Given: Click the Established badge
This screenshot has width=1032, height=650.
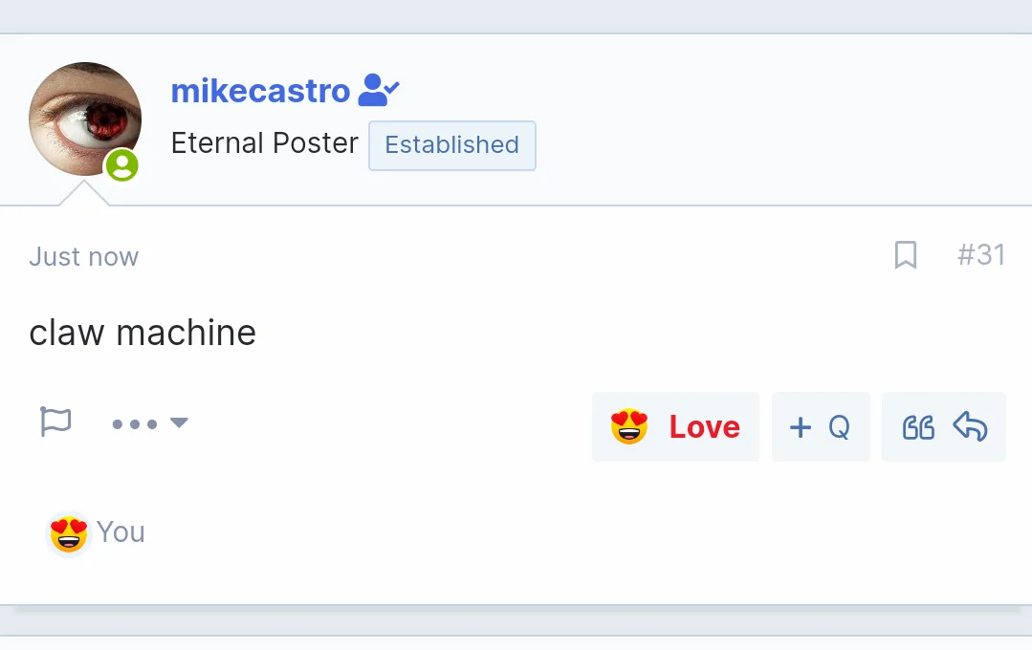Looking at the screenshot, I should point(452,145).
